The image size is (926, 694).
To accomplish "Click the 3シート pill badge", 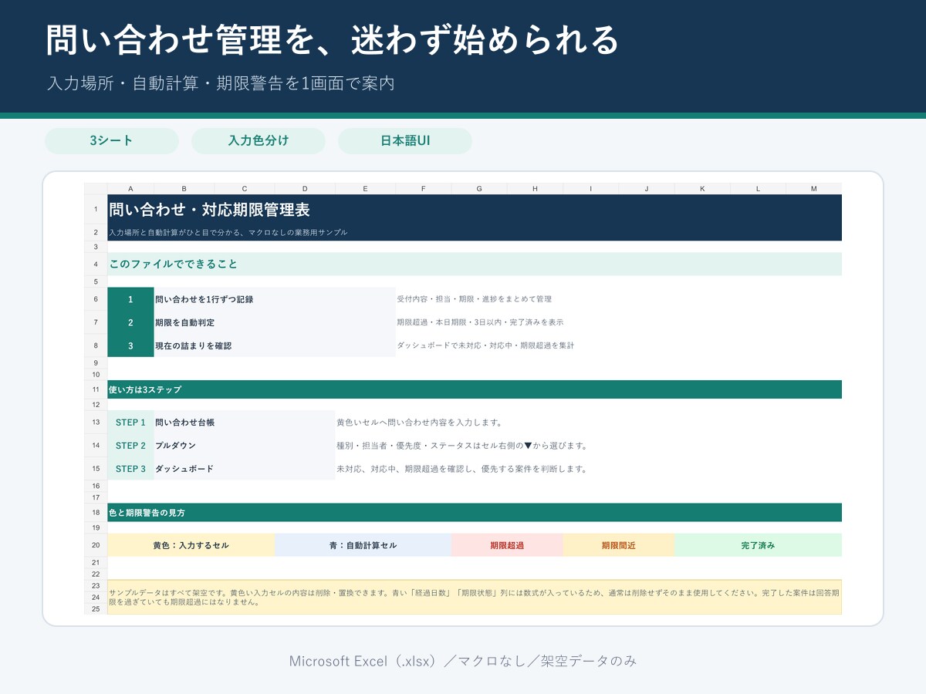I will 112,141.
